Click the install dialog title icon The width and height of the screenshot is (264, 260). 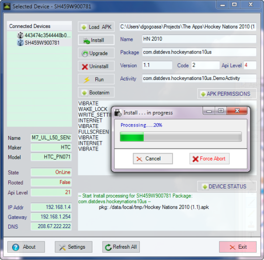point(118,113)
